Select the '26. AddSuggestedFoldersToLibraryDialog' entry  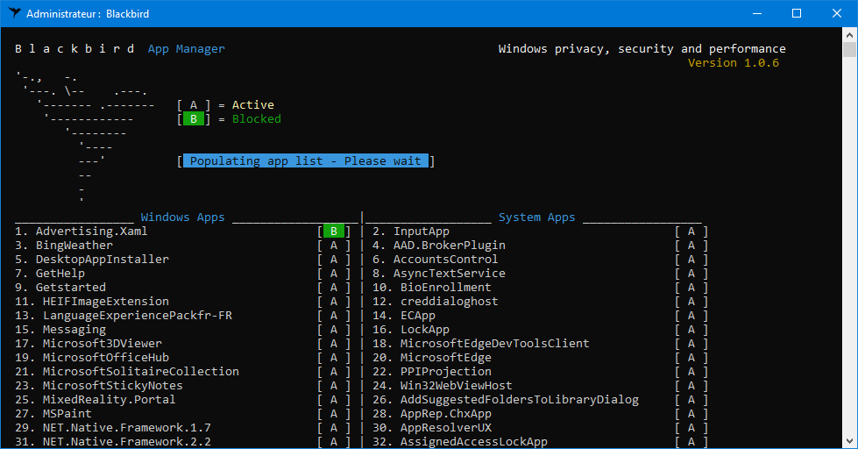coord(506,400)
